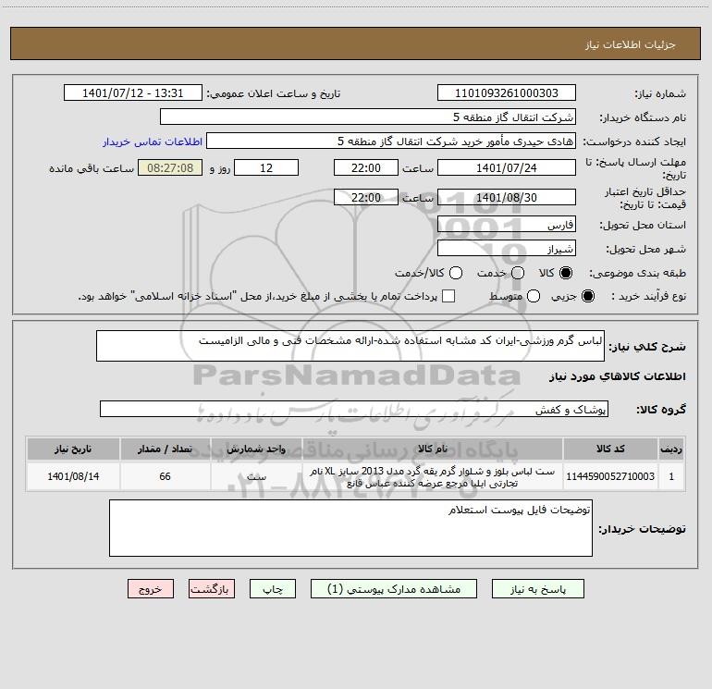This screenshot has width=712, height=689.
Task: Click the city field شیراز
Action: 507,248
